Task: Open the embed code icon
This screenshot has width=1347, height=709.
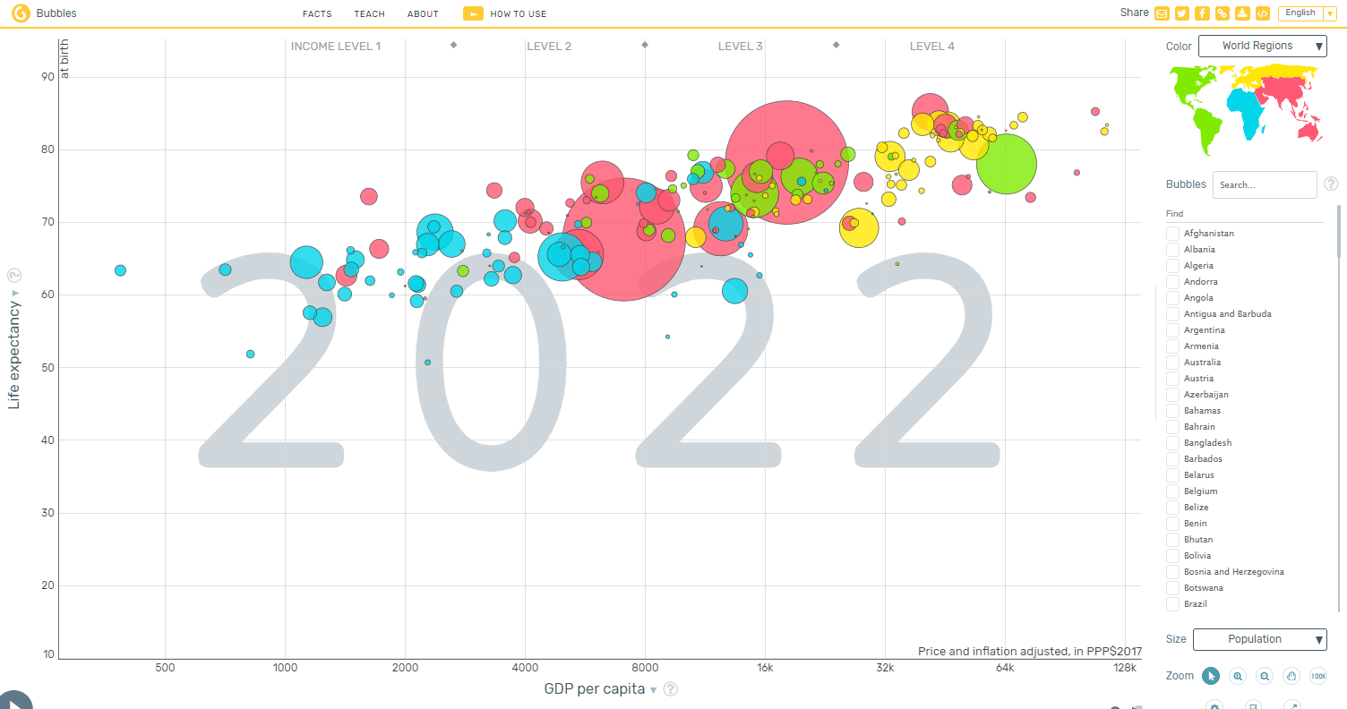Action: click(1261, 13)
